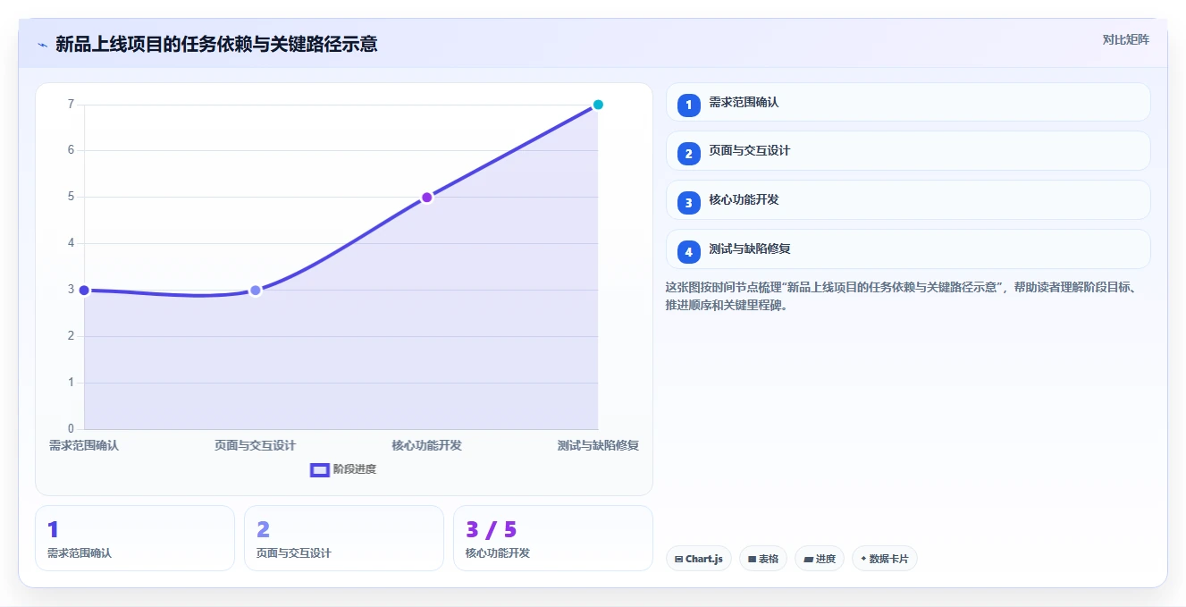The height and width of the screenshot is (607, 1186).
Task: Click number badge 4 for 测试与缺陷修复
Action: point(688,252)
